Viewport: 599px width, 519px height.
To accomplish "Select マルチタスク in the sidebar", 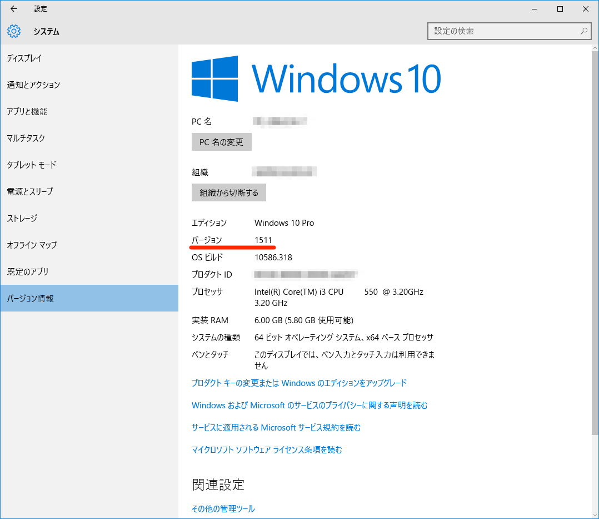I will [x=89, y=139].
